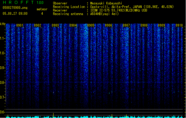Click the 0.7 kHz axis tick label

pyautogui.click(x=3, y=97)
